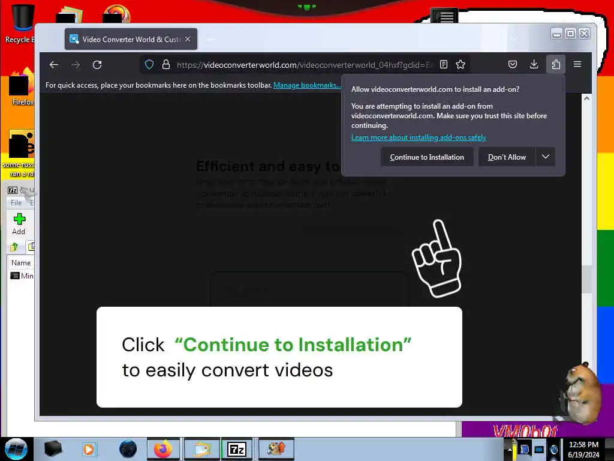Expand the Don't Allow dropdown arrow
The image size is (614, 461).
546,157
